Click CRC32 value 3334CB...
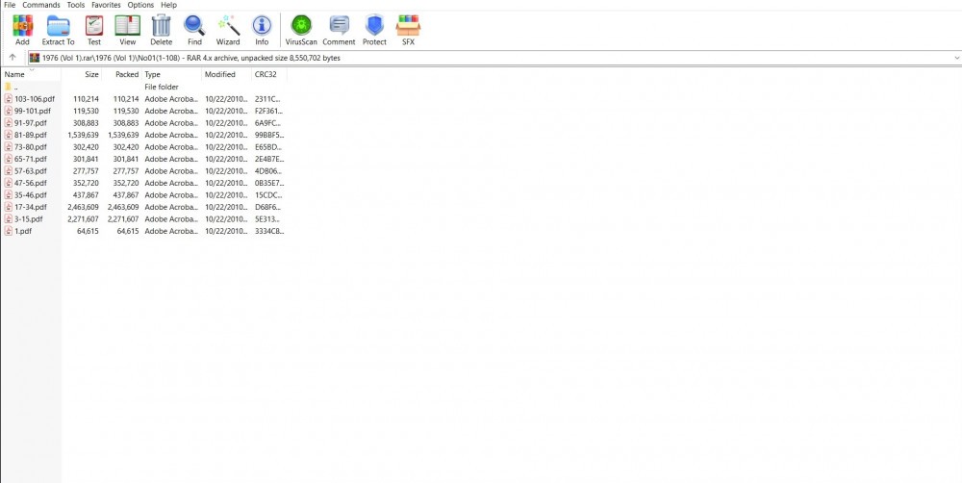 tap(269, 231)
